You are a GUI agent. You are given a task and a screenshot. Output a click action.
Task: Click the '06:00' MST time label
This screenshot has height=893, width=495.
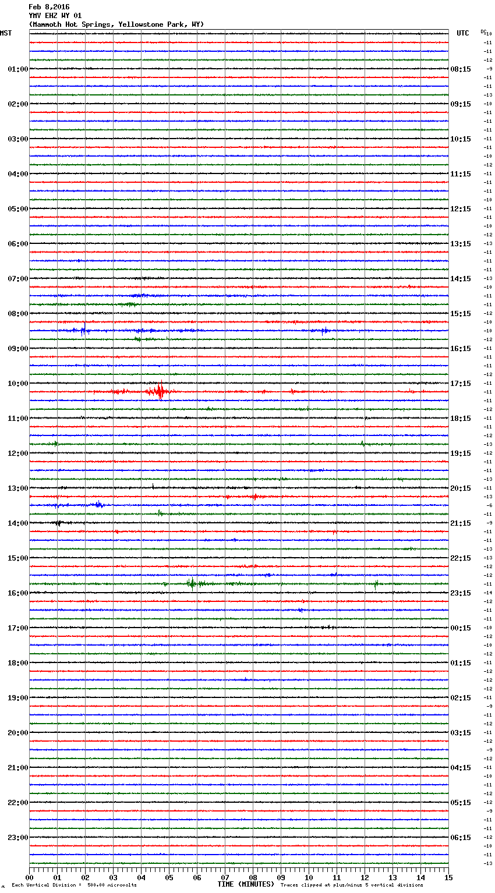pyautogui.click(x=18, y=244)
